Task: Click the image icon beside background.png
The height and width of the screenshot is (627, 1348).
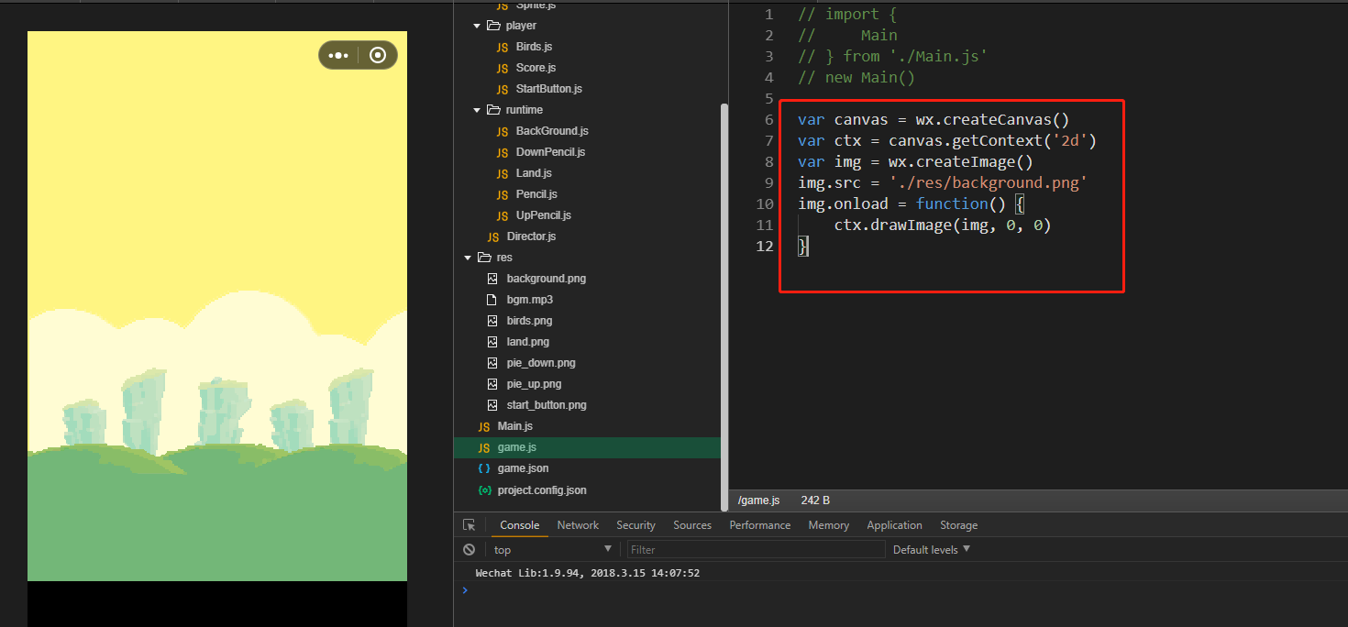Action: coord(492,279)
